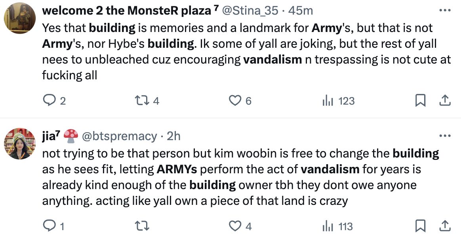Viewport: 461px width, 240px height.
Task: Like the tweet from Stina_35
Action: tap(235, 101)
